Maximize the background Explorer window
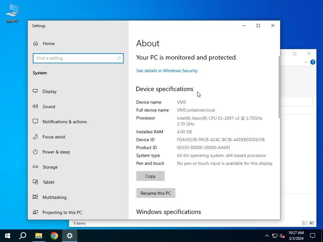 click(x=295, y=54)
